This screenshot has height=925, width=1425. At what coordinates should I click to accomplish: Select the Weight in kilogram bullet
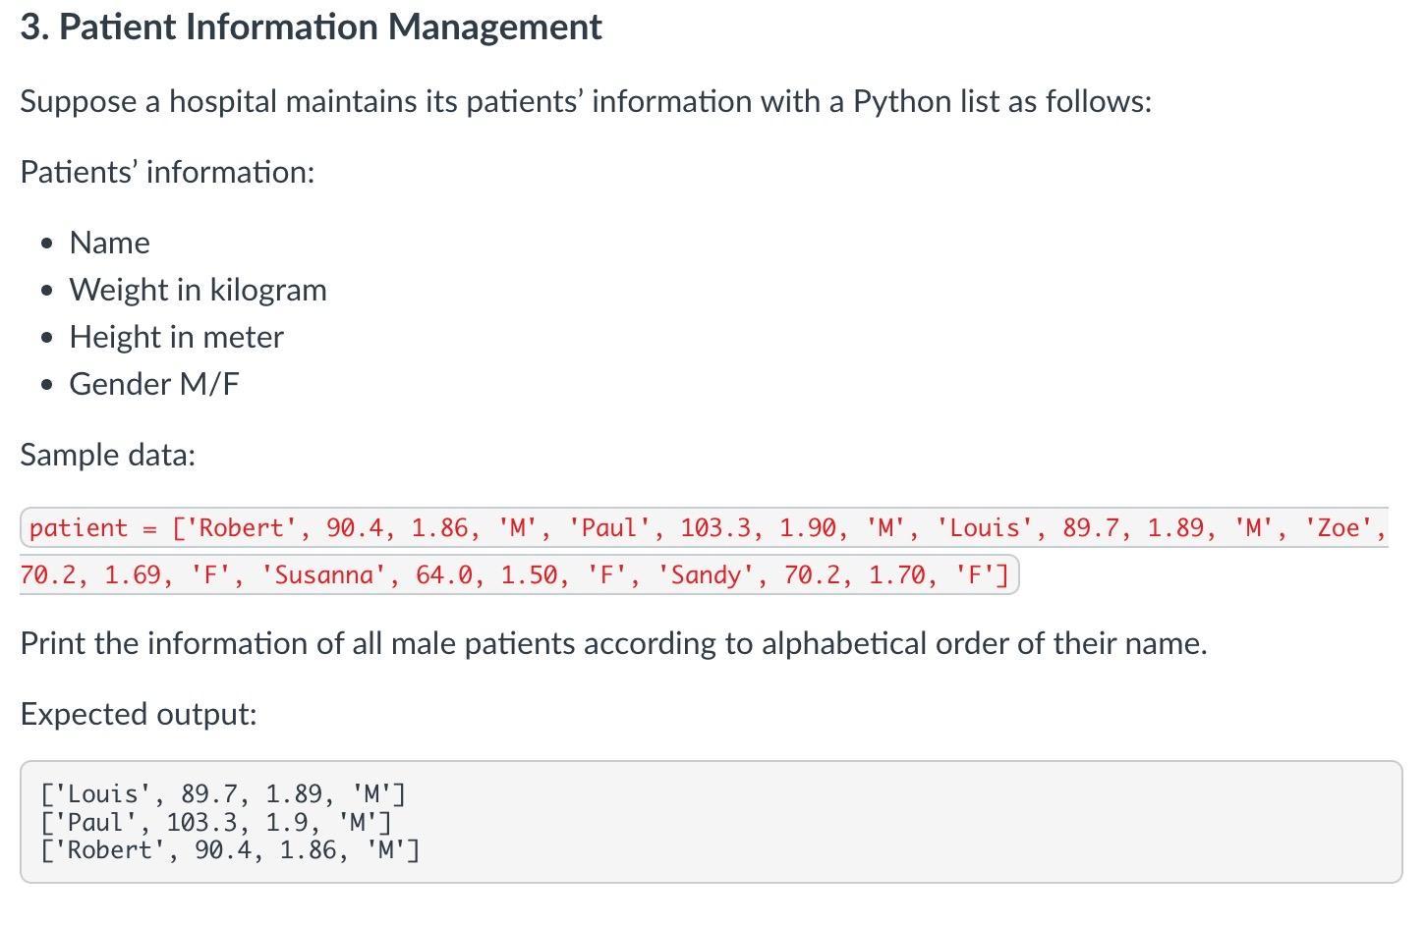(x=198, y=290)
